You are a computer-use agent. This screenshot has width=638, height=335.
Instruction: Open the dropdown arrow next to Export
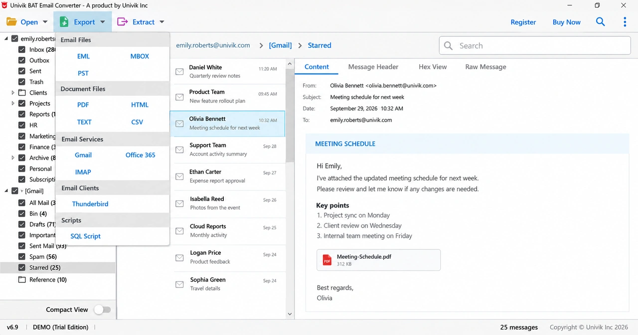(102, 22)
